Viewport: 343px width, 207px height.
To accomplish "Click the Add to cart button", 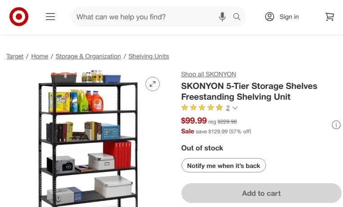I will (261, 193).
